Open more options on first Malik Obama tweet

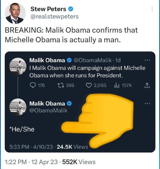coord(148,60)
